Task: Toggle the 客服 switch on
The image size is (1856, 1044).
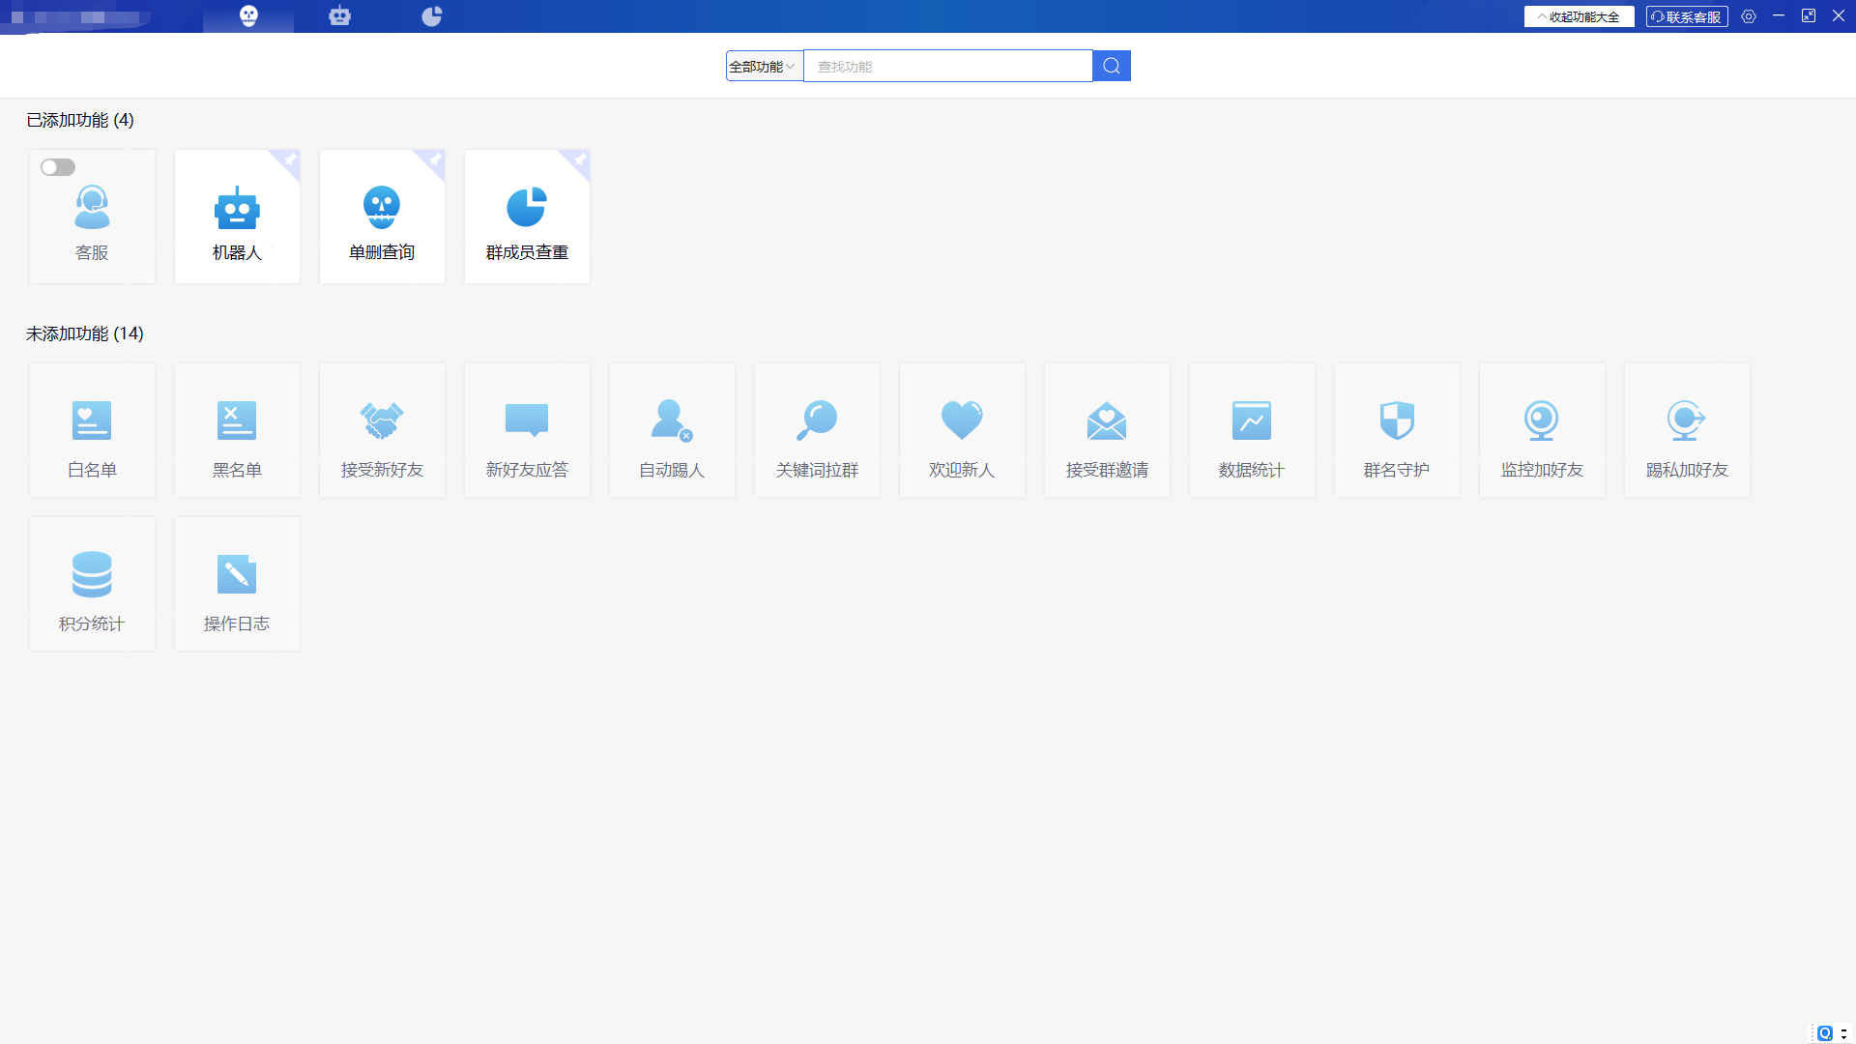Action: point(58,167)
